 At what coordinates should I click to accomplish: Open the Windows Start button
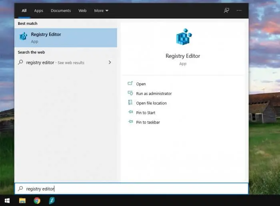pos(7,201)
